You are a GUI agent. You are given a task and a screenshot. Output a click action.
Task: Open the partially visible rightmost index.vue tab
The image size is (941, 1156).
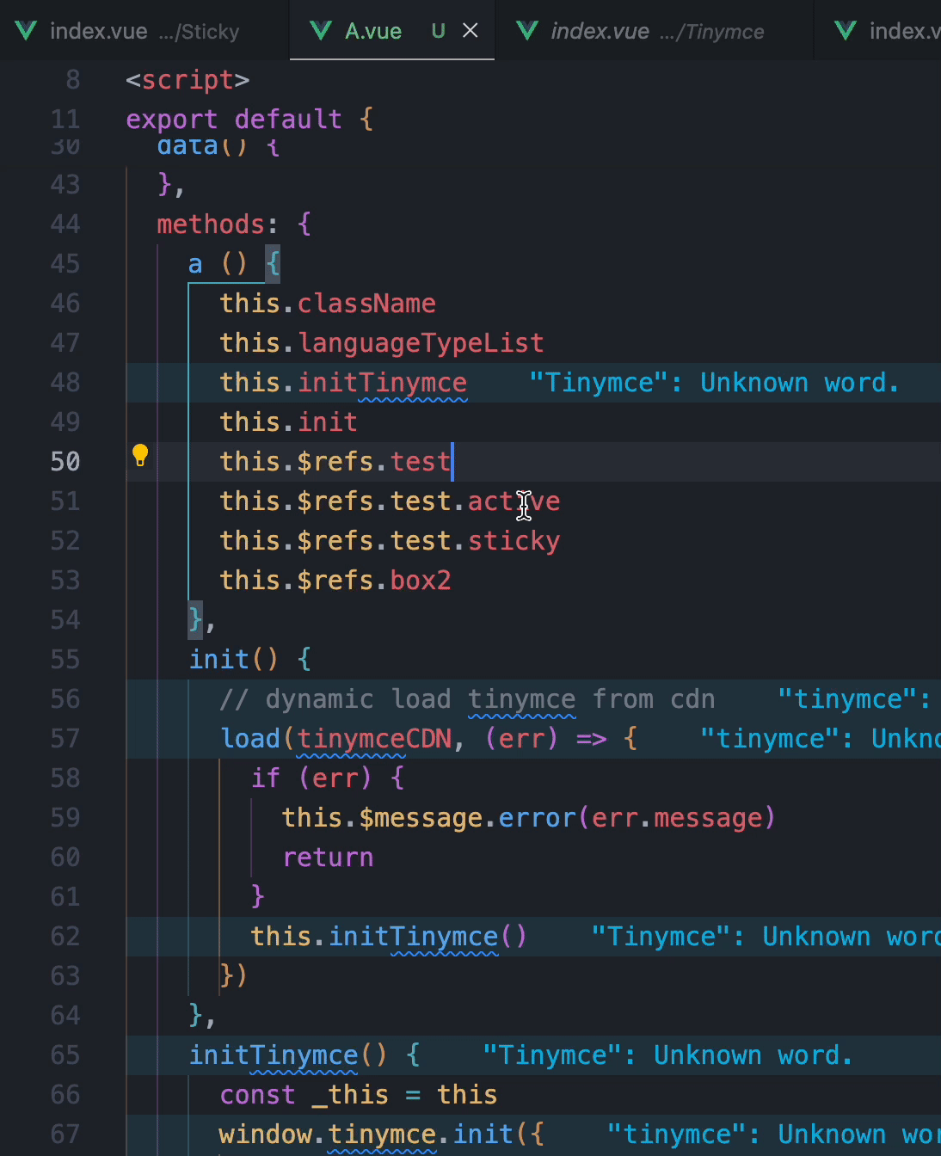(877, 31)
